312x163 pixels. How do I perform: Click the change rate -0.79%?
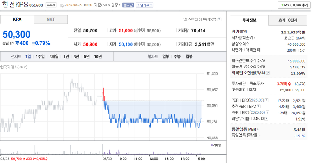41,43
